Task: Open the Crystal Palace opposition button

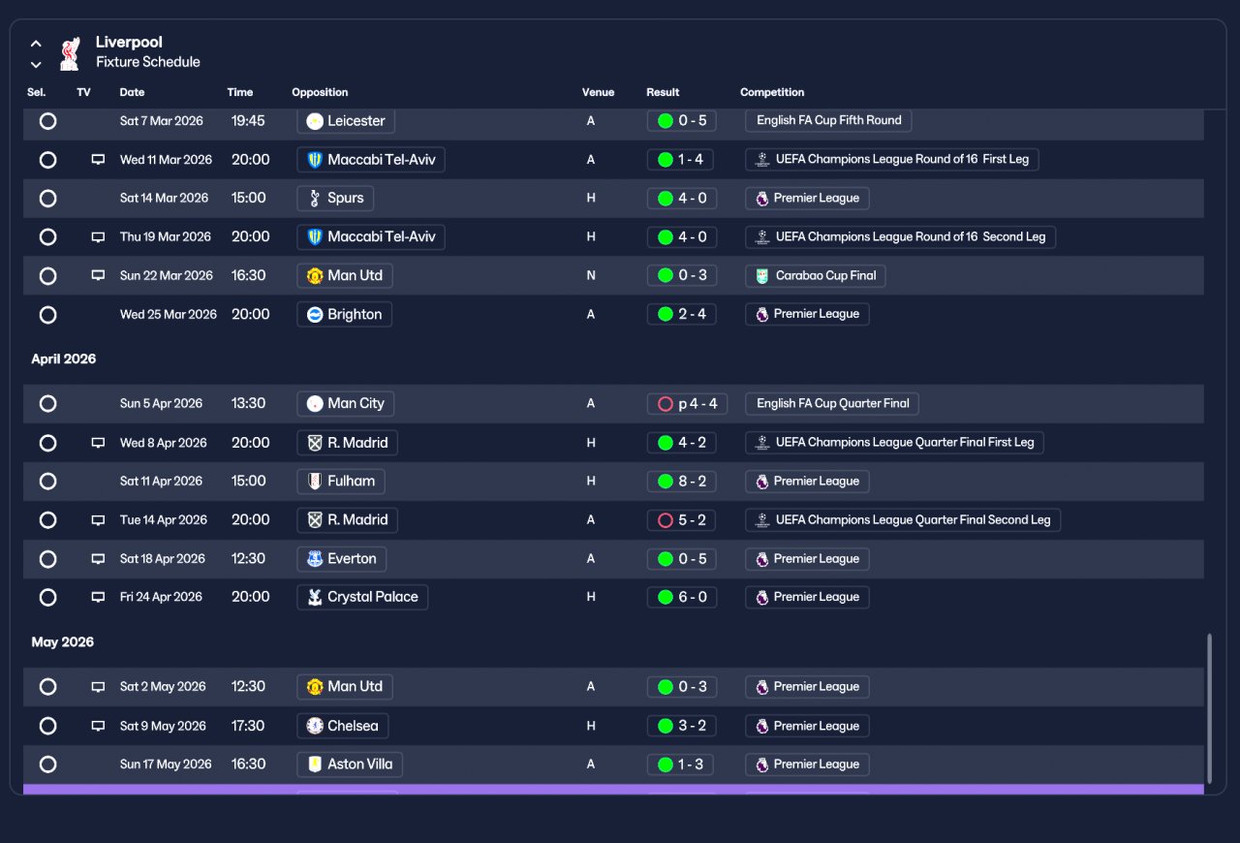Action: tap(362, 598)
